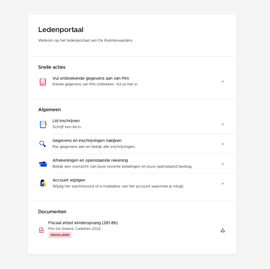Image resolution: width=270 pixels, height=269 pixels.
Task: Click chevron for Afrekeningen en openstaande rekening
Action: point(223,164)
